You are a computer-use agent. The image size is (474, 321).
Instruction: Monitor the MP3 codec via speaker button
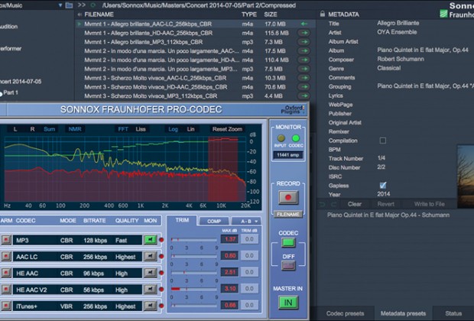[x=150, y=240]
